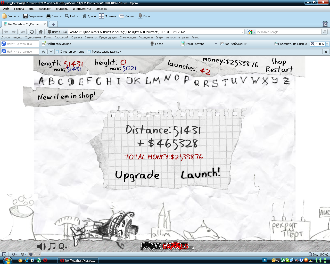Click the home icon in address bar row

point(41,32)
